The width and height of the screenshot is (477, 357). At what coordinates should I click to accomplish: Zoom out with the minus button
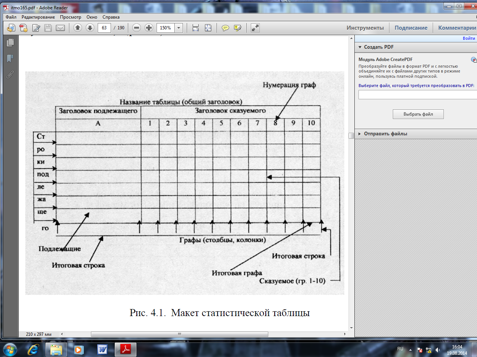coord(137,28)
